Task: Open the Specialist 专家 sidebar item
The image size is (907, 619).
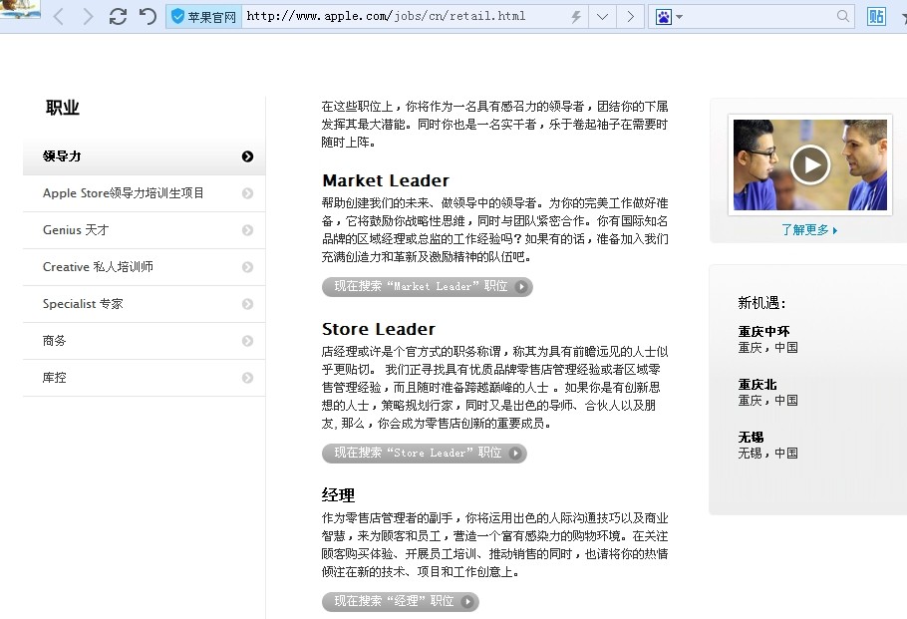Action: pos(145,304)
